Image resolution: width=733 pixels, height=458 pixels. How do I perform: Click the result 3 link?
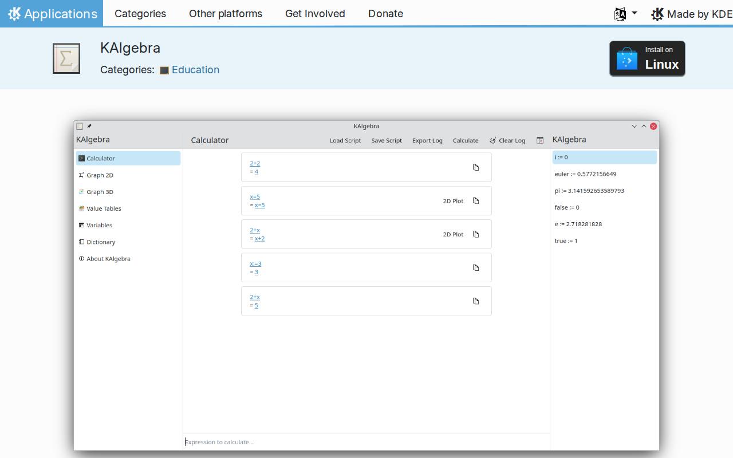(x=257, y=272)
